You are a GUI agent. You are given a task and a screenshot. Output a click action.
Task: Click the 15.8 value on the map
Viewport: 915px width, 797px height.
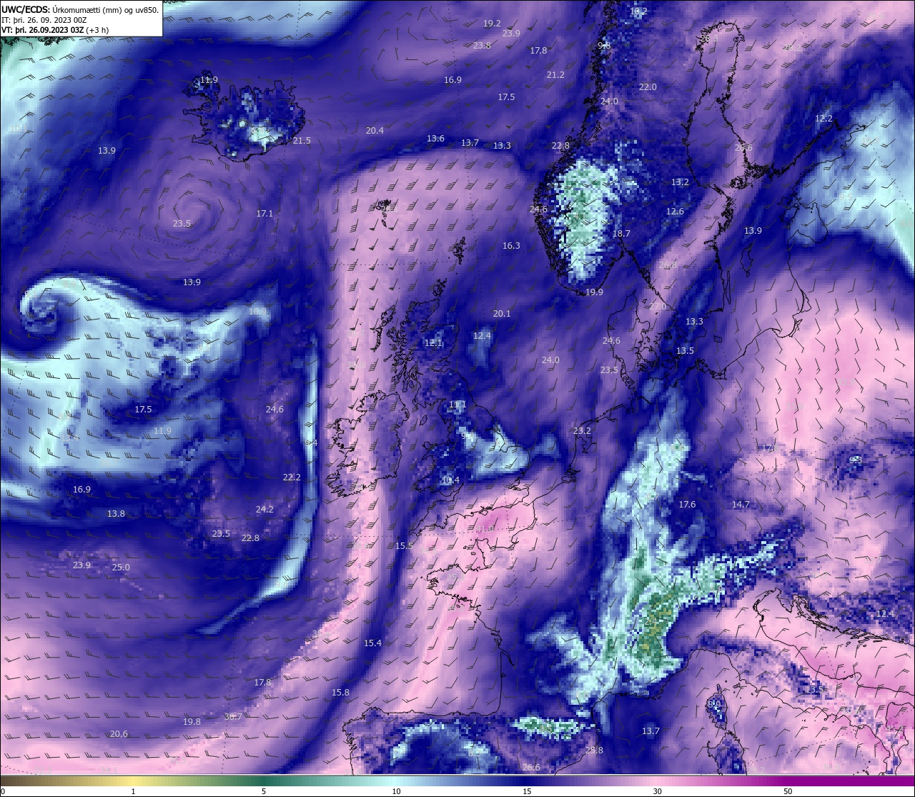(x=340, y=693)
